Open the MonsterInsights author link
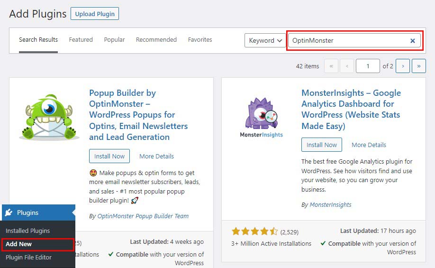The height and width of the screenshot is (268, 435). [x=330, y=205]
